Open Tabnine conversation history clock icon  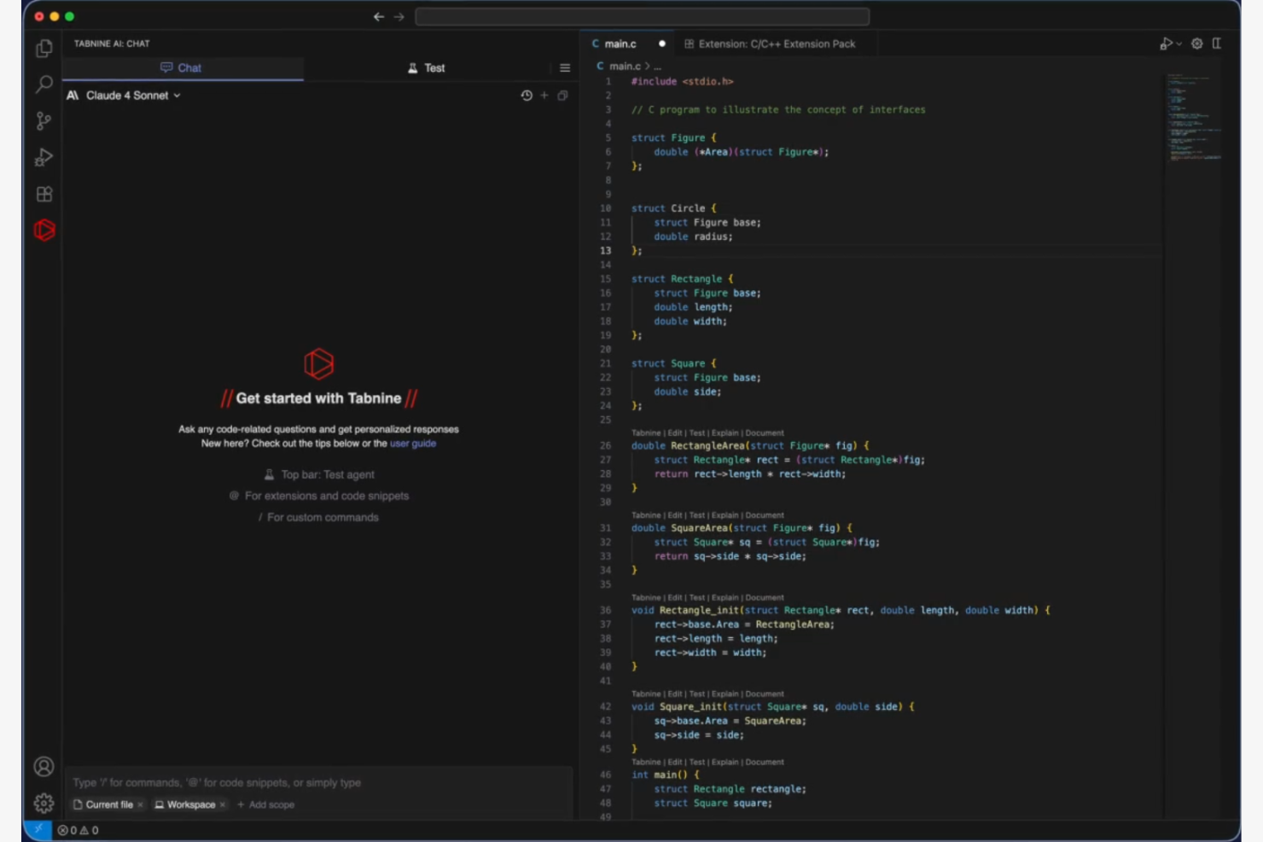[526, 96]
